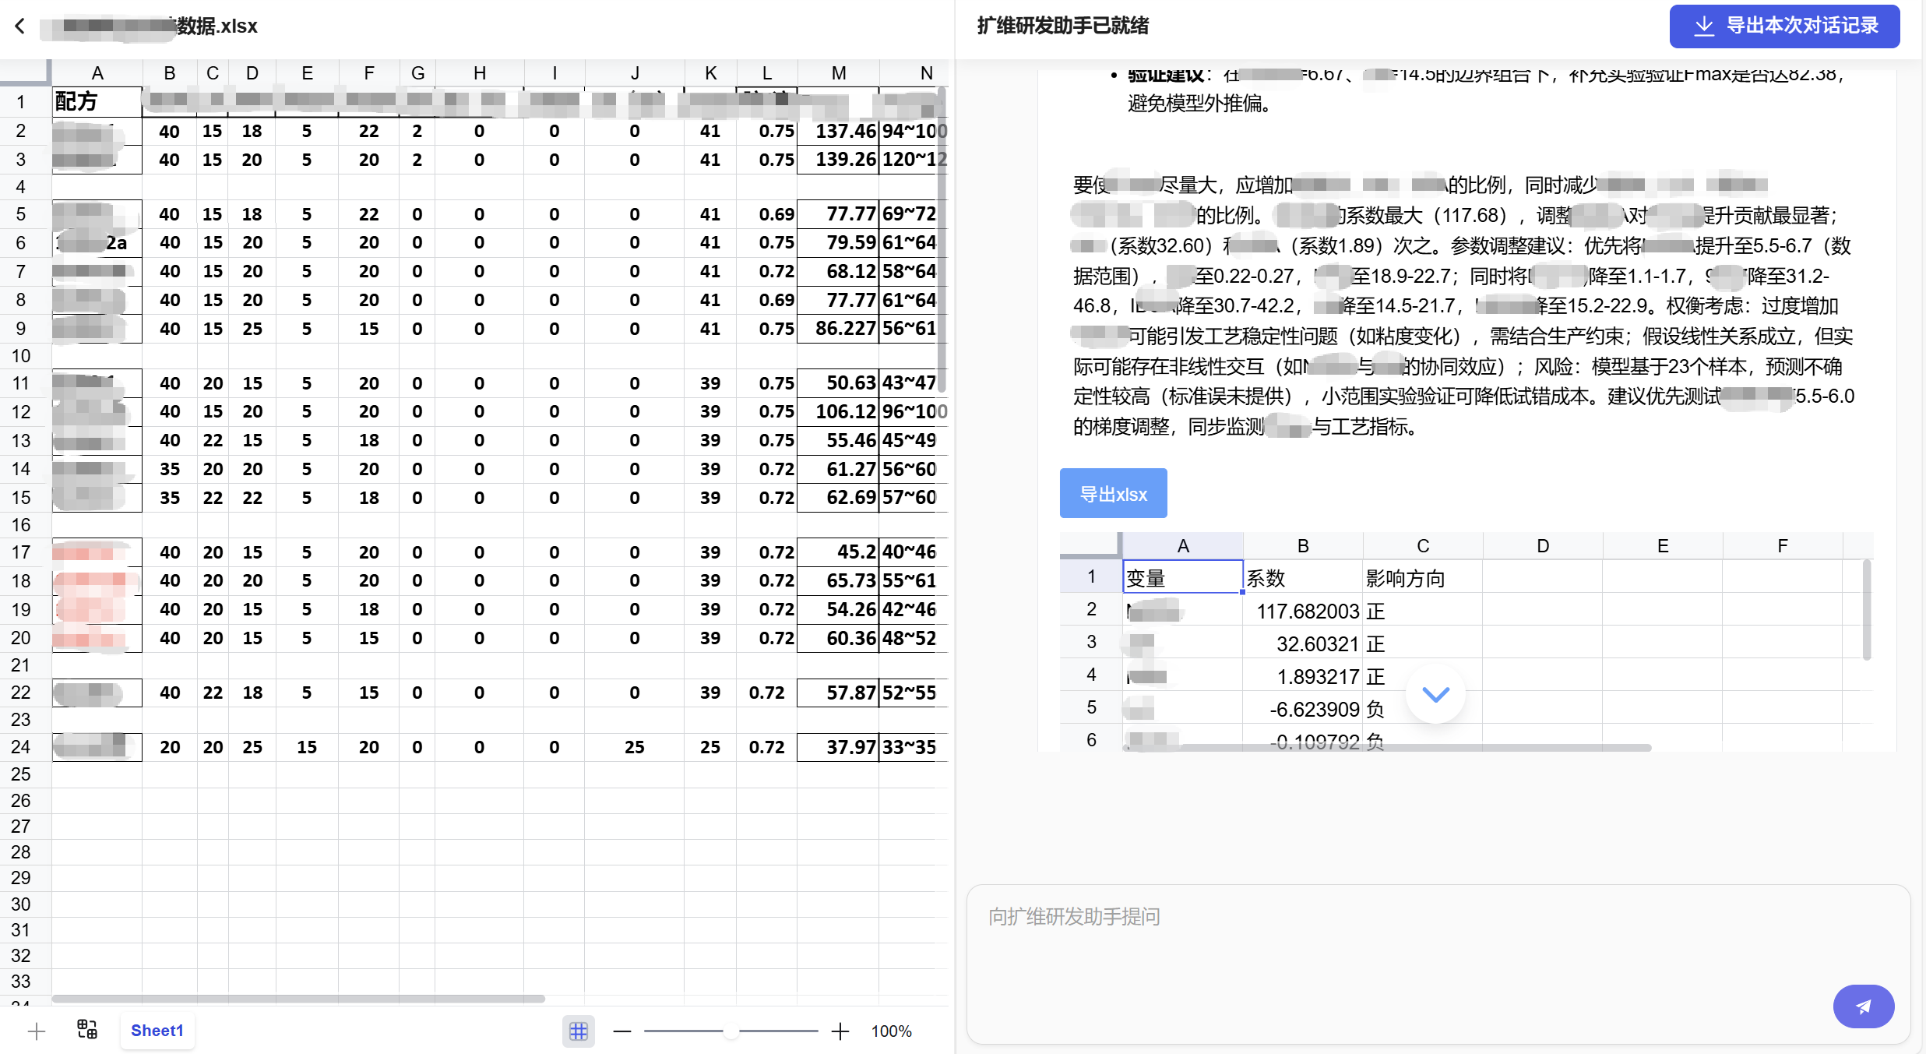Click the download icon in the export conversation button
The image size is (1926, 1054).
(1704, 26)
